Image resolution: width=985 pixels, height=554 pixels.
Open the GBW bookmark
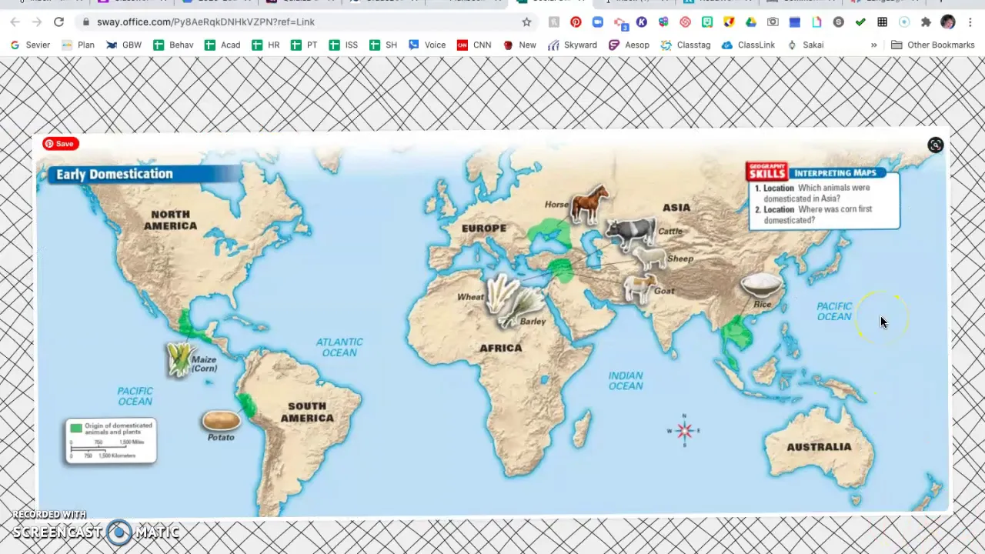pyautogui.click(x=124, y=45)
